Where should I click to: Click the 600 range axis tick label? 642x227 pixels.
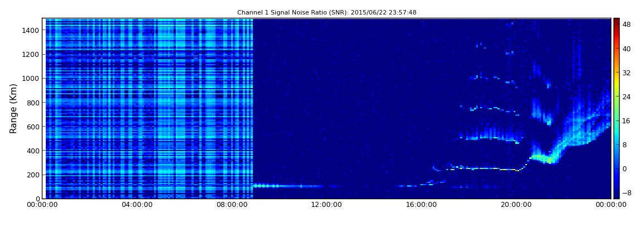point(33,127)
